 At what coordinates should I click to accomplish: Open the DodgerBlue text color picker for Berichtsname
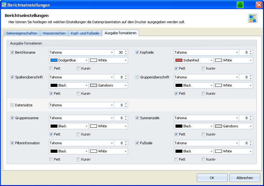(x=69, y=60)
